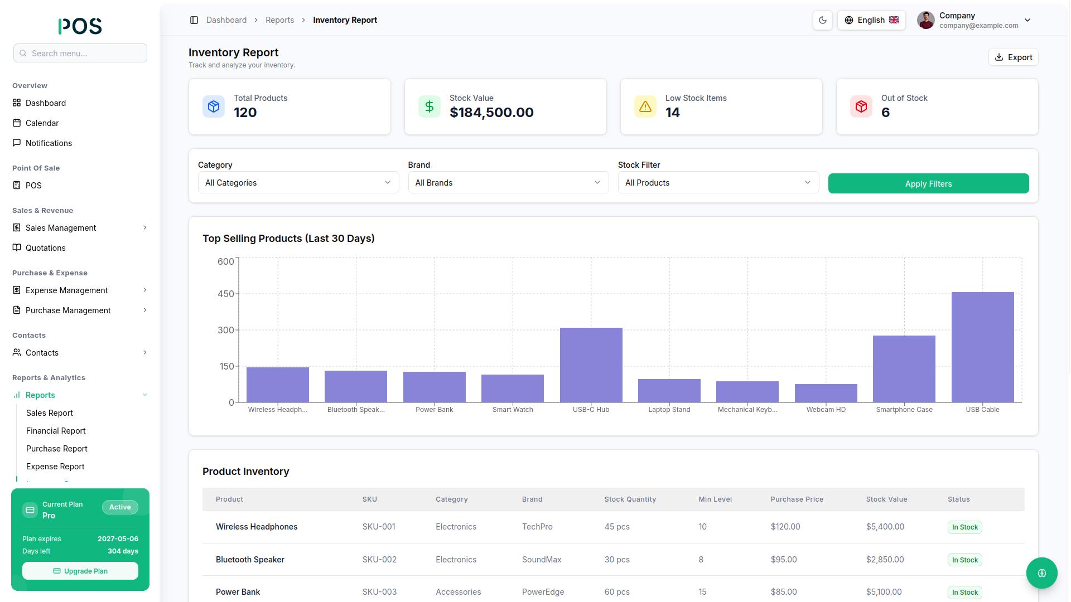
Task: Click Dashboard breadcrumb link
Action: tap(226, 20)
